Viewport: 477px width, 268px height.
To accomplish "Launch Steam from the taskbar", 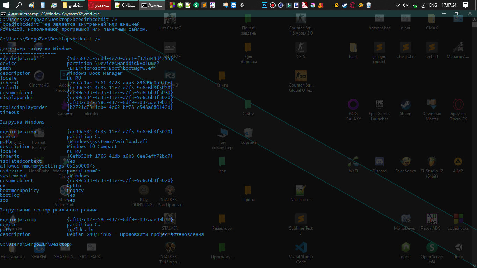I will point(344,5).
